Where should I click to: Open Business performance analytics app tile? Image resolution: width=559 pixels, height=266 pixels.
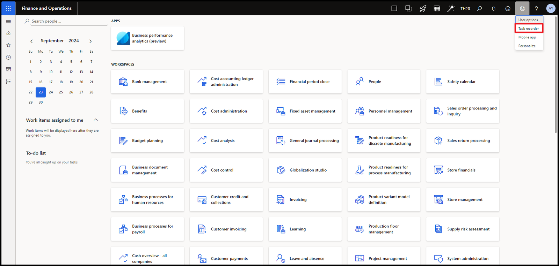(x=147, y=38)
